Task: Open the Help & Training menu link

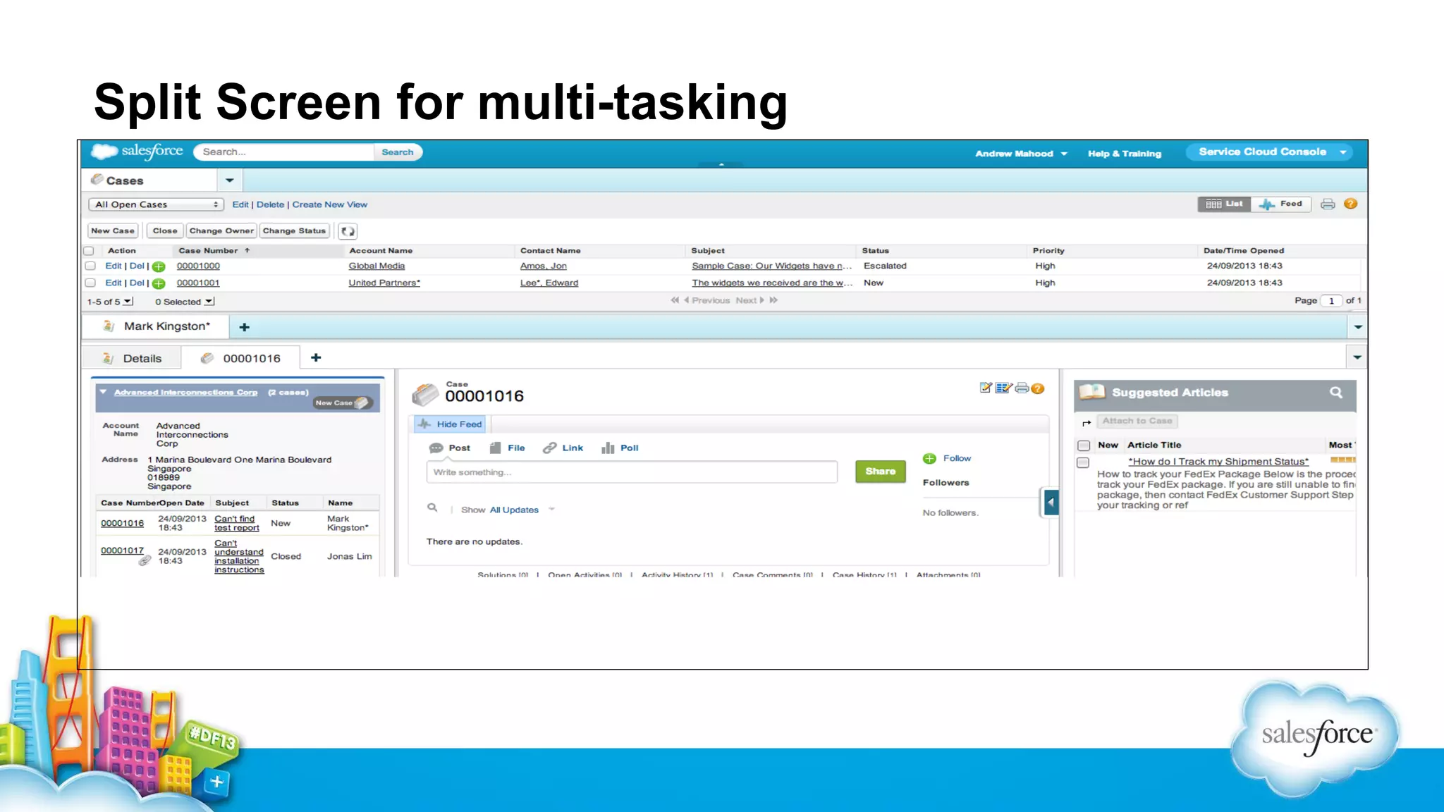Action: point(1124,154)
